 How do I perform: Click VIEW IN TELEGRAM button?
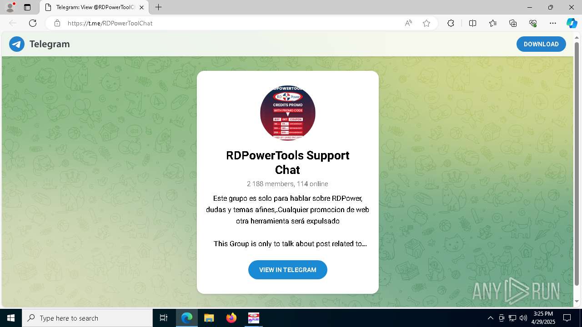pyautogui.click(x=288, y=270)
